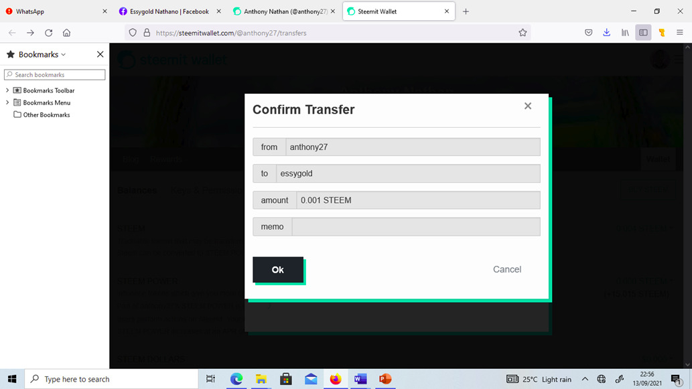Click the page vertical scrollbar
The width and height of the screenshot is (692, 389).
point(687,206)
